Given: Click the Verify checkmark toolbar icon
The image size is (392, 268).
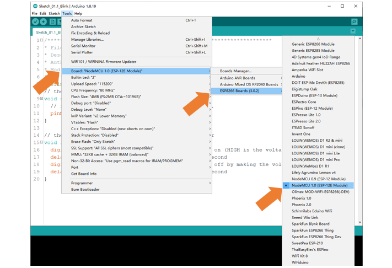Looking at the screenshot, I should coord(35,22).
